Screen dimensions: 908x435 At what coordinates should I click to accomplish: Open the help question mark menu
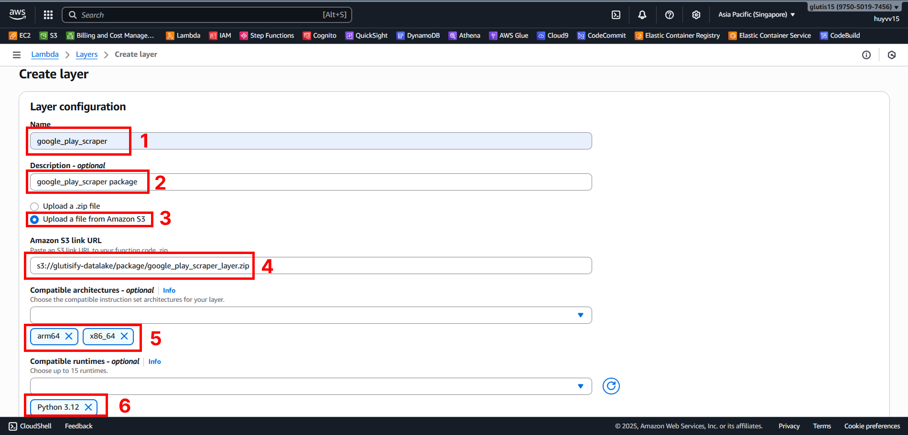pyautogui.click(x=669, y=15)
